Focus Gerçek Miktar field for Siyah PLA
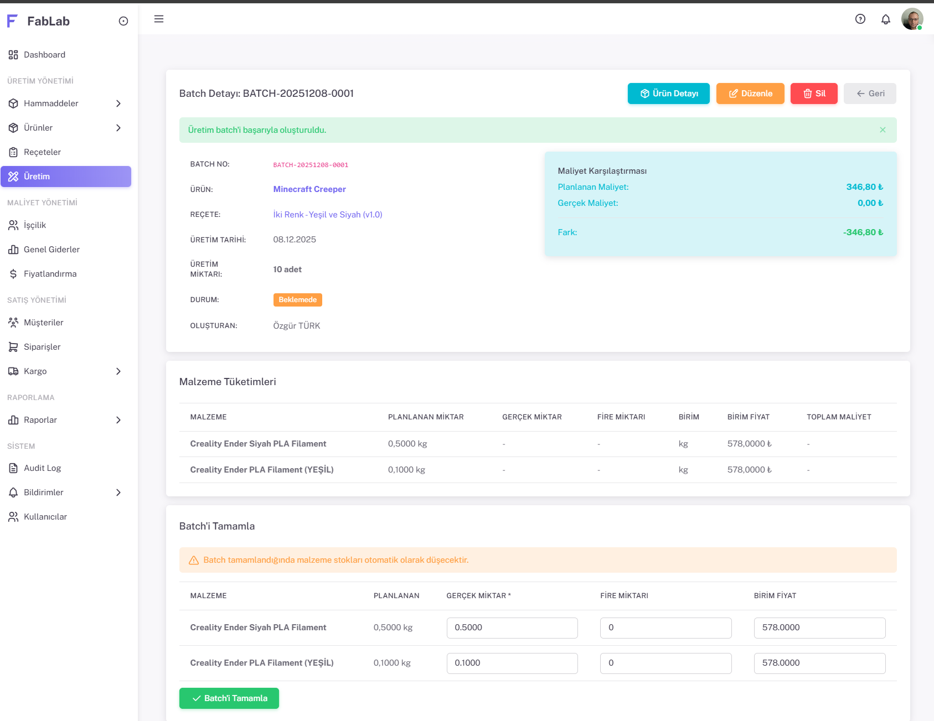This screenshot has height=721, width=934. [512, 628]
